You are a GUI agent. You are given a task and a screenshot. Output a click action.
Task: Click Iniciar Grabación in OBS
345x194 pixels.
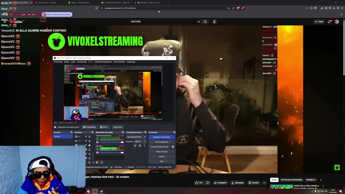click(162, 142)
